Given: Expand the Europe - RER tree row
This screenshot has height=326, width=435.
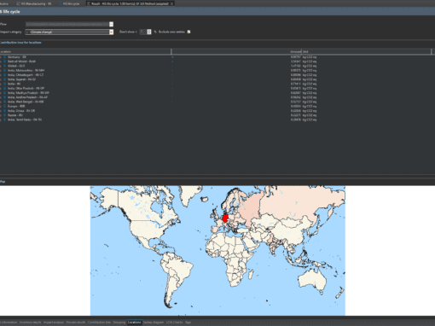Looking at the screenshot, I should (1, 106).
